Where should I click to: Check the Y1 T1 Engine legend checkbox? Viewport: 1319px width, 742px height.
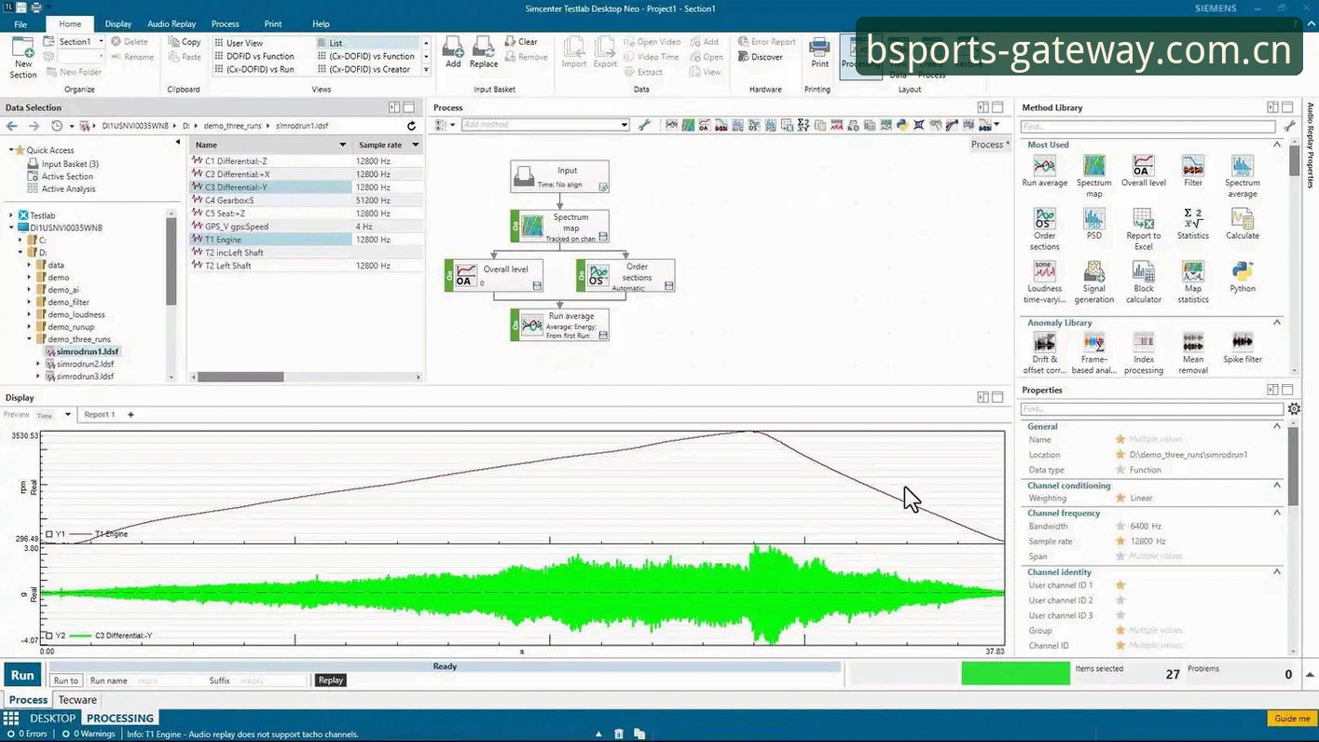49,534
